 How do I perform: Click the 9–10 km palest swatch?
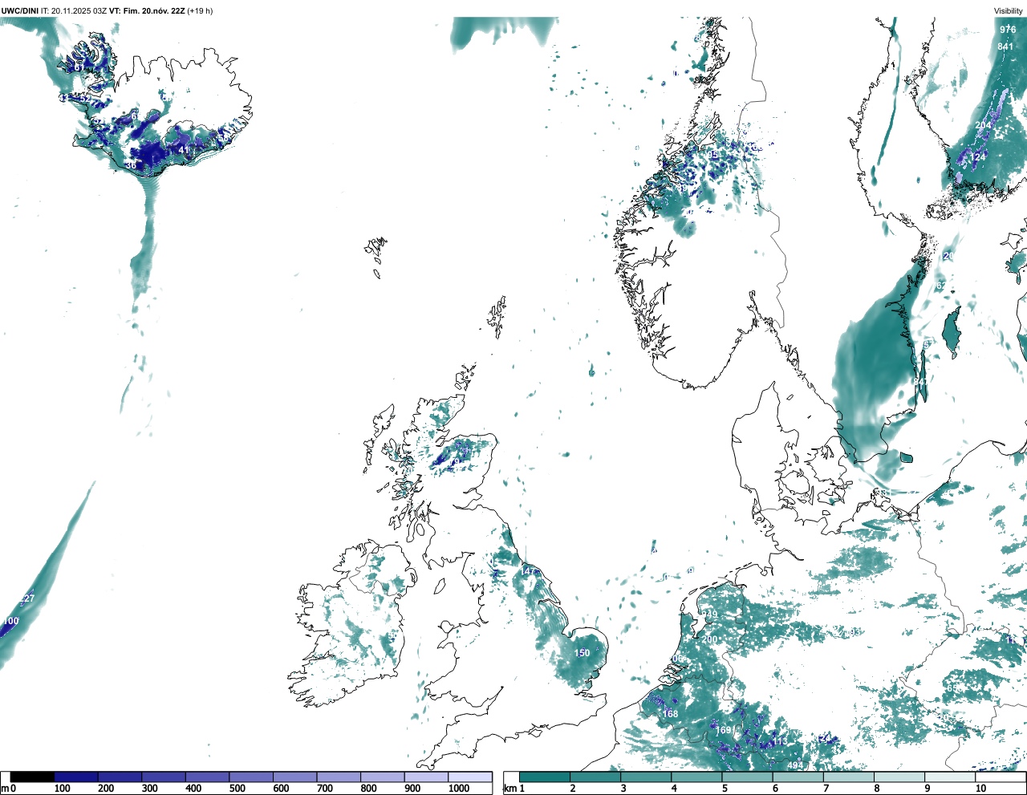click(x=949, y=777)
